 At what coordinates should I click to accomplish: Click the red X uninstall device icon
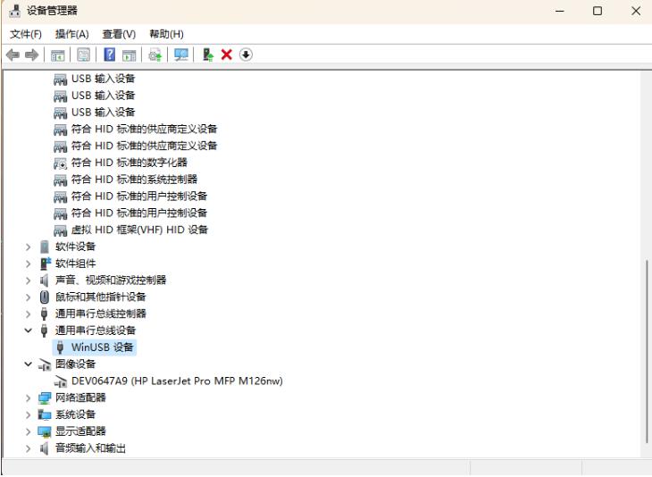(227, 55)
